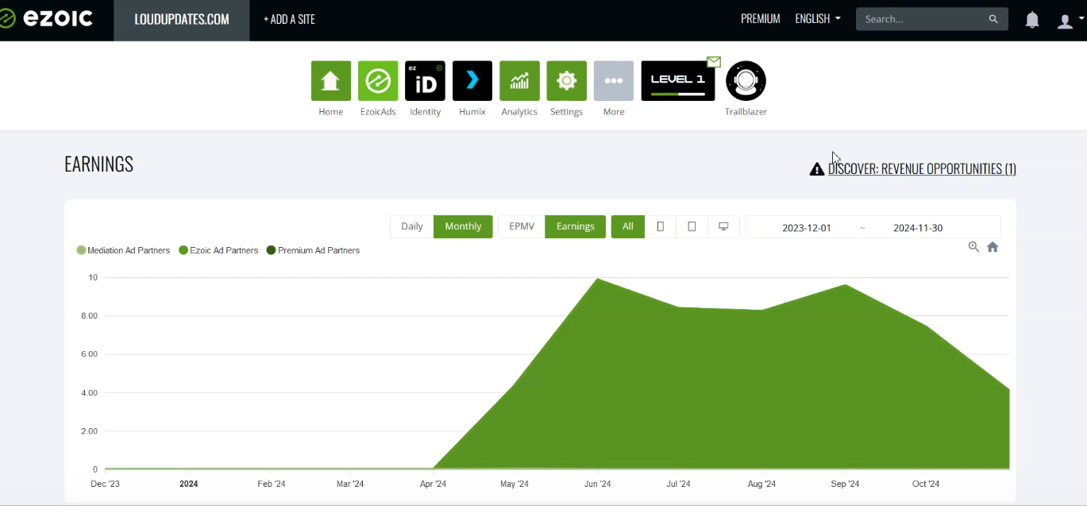Select LOUDUPDATES.COM site tab
This screenshot has height=506, width=1087.
[x=182, y=21]
